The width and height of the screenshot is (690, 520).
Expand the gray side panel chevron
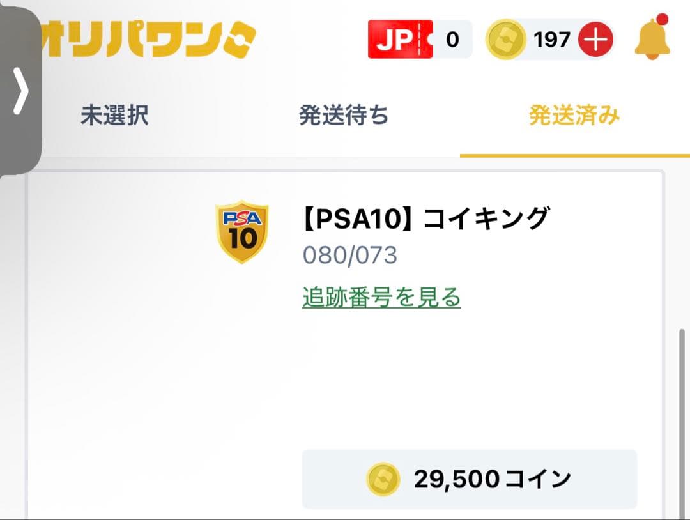click(x=20, y=91)
